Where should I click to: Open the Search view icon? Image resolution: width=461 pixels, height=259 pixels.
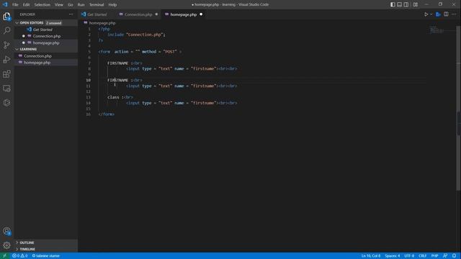tap(6, 30)
